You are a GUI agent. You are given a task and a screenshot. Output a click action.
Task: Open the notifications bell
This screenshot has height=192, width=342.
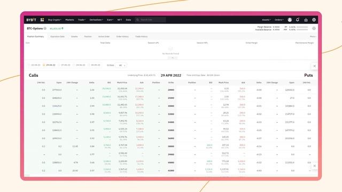pyautogui.click(x=298, y=20)
